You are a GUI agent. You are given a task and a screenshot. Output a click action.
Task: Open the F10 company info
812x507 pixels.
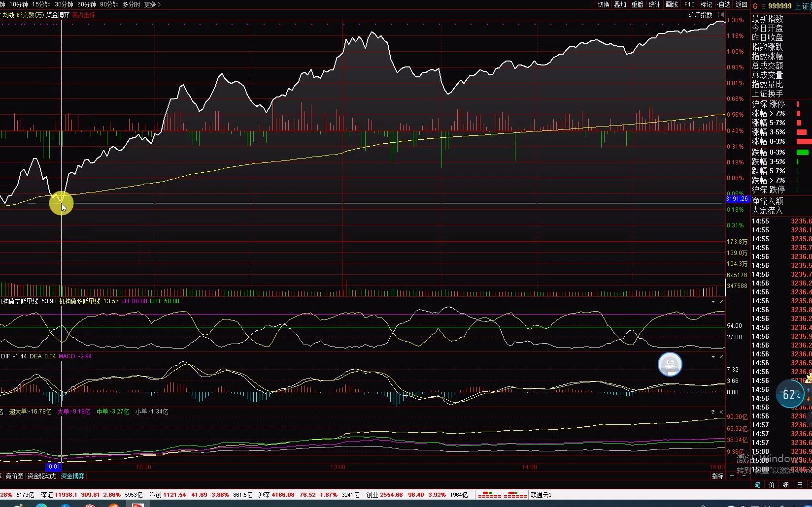[689, 4]
